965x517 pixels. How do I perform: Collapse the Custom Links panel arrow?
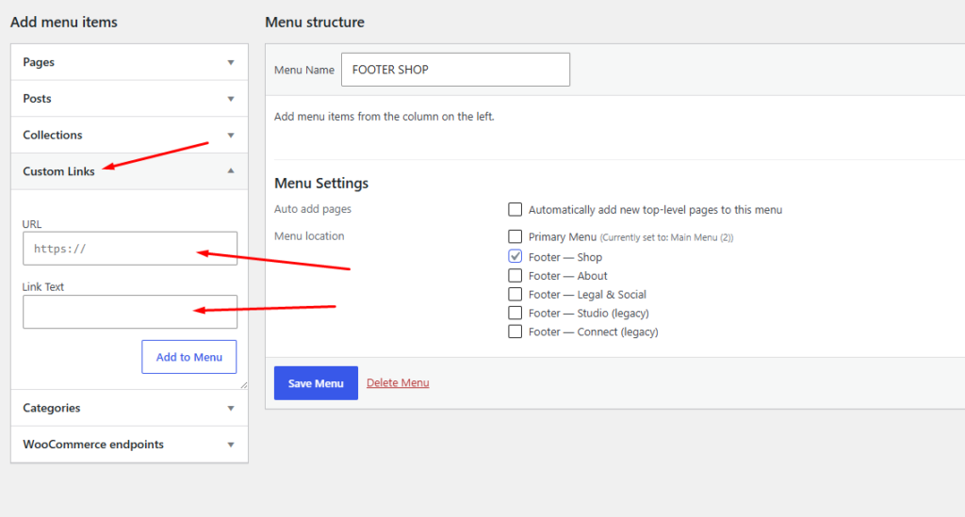(231, 170)
